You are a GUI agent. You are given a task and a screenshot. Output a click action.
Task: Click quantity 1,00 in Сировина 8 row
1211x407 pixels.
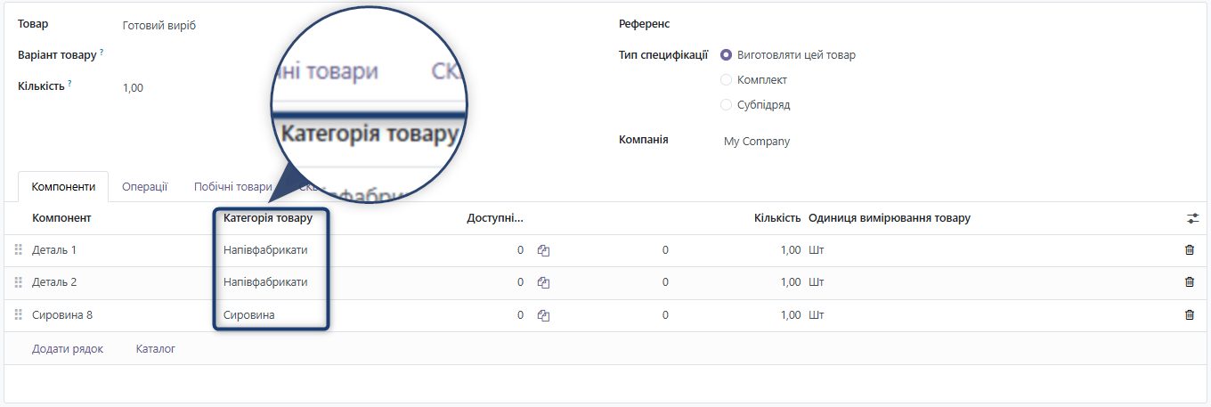(791, 314)
